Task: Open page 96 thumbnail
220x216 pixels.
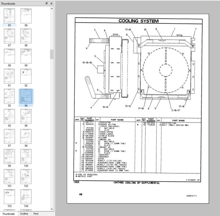Action: tap(26, 116)
